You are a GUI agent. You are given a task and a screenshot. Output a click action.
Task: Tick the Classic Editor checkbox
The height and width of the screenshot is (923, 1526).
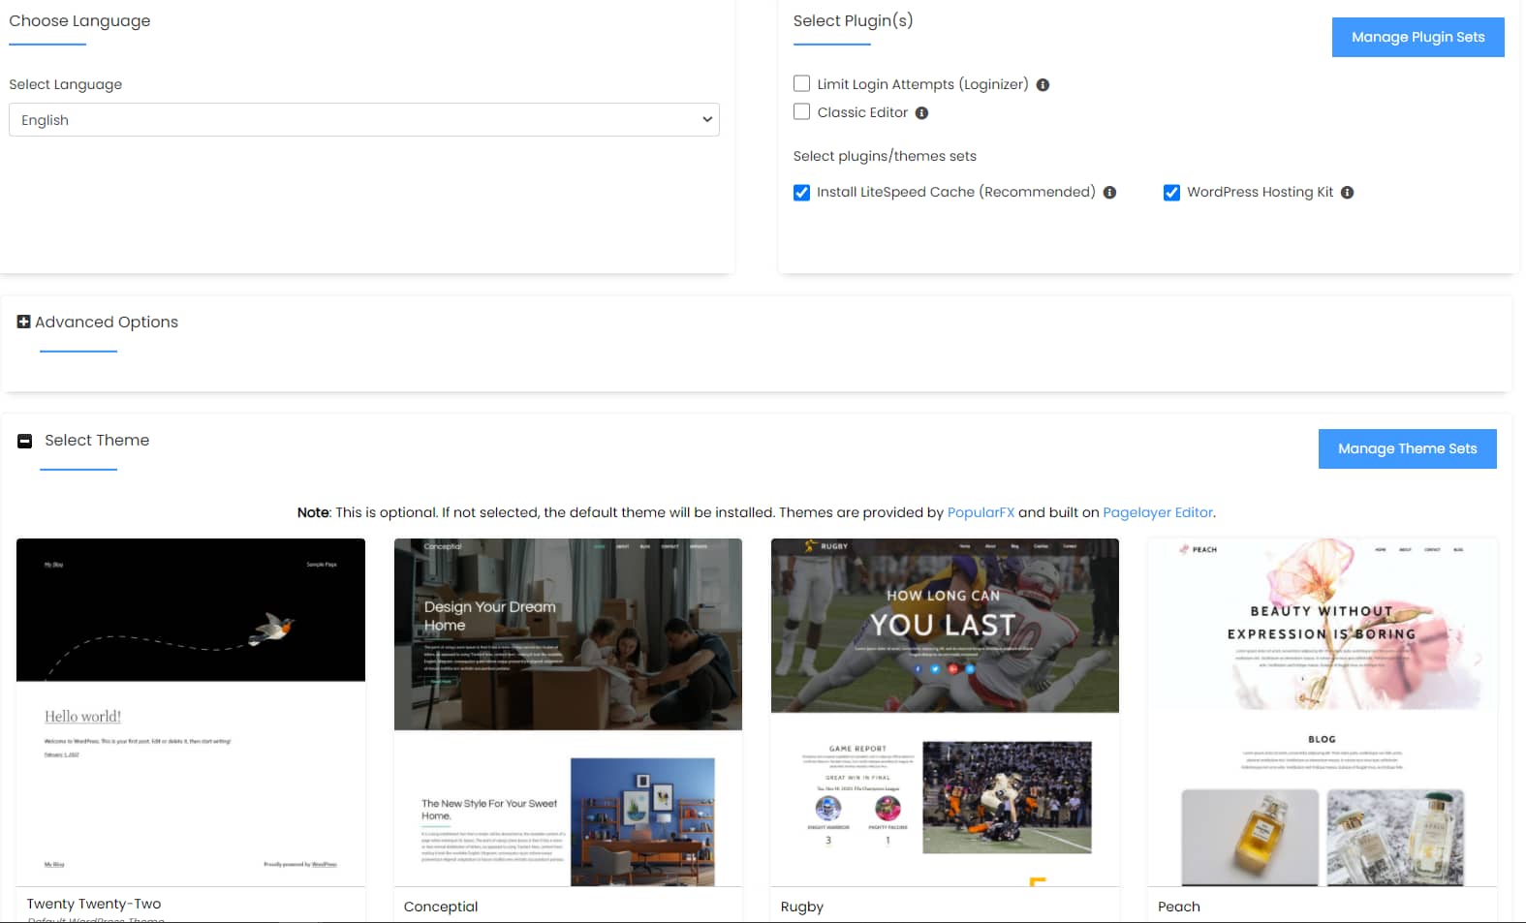801,111
